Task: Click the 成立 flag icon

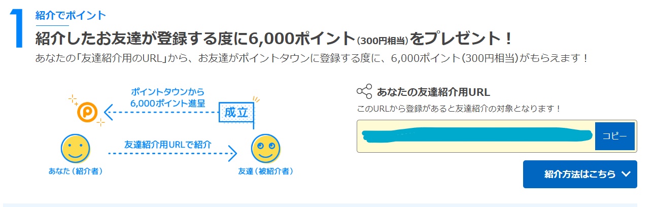Action: tap(236, 113)
